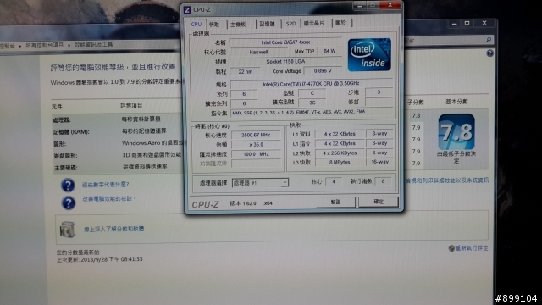Click 檢視和列印詳細效能以及系統資訊 link

coord(446,180)
